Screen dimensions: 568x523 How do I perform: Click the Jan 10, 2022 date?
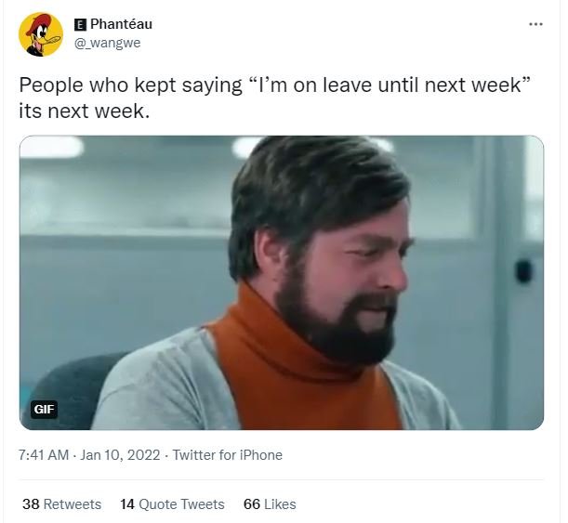pyautogui.click(x=120, y=455)
